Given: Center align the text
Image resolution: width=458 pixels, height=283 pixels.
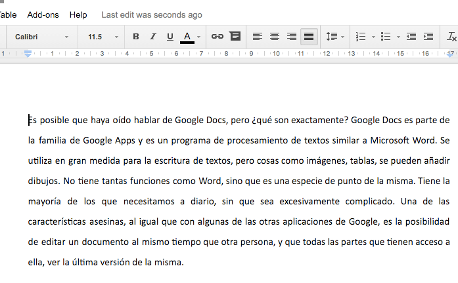Looking at the screenshot, I should pyautogui.click(x=274, y=37).
